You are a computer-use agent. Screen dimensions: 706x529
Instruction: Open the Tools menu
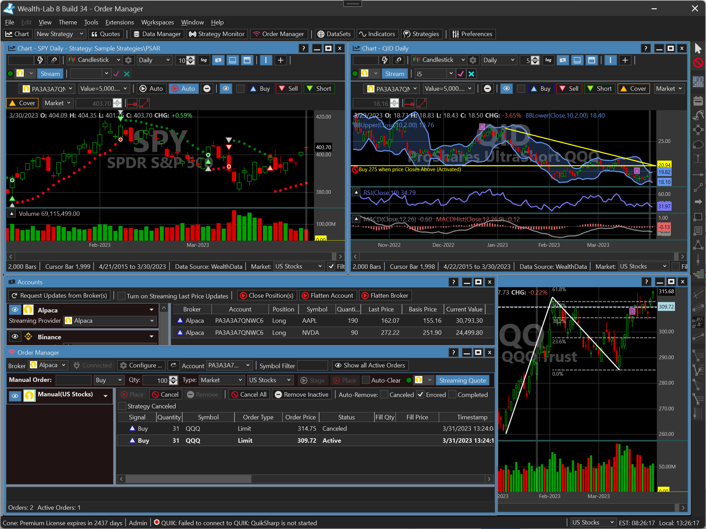click(91, 22)
